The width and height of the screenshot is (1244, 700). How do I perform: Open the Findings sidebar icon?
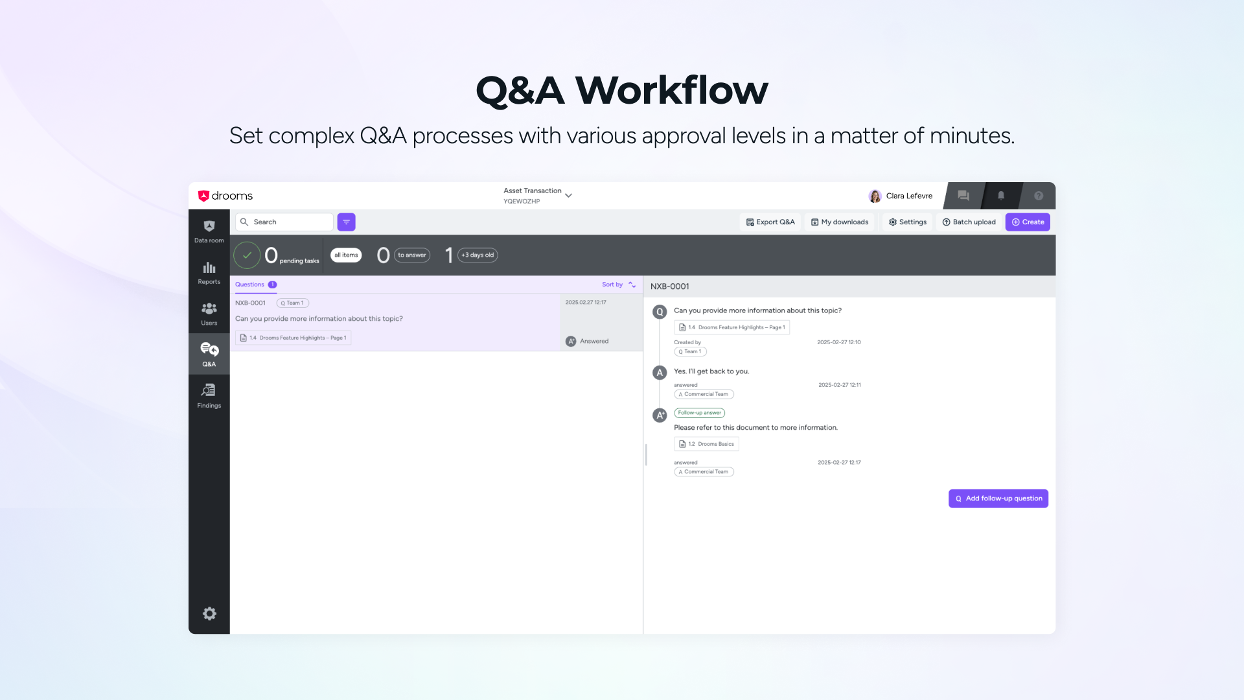click(209, 395)
